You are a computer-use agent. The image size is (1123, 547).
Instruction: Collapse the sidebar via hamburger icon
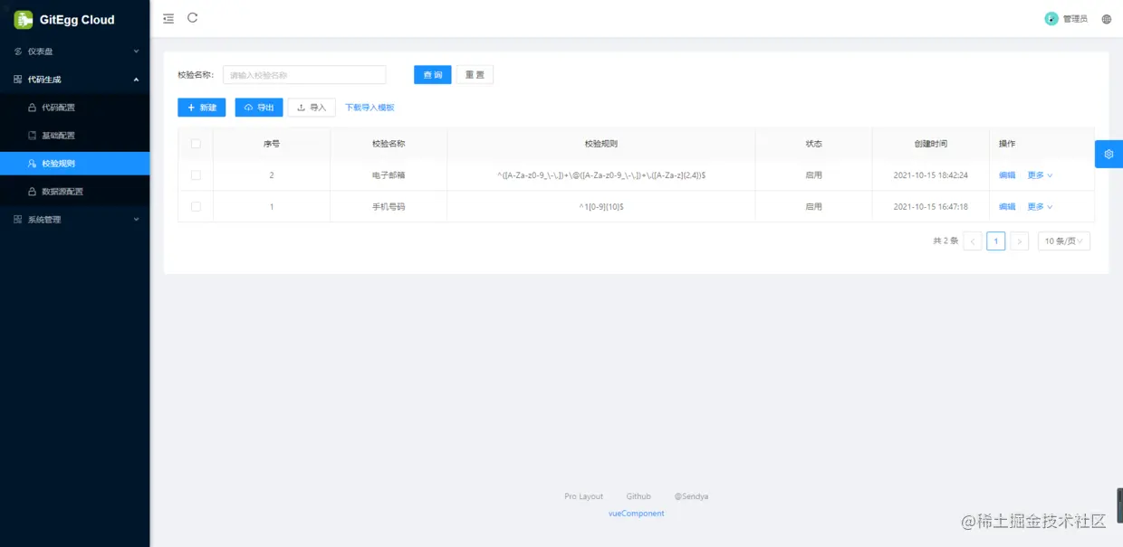(x=168, y=17)
